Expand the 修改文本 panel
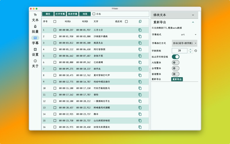This screenshot has height=144, width=230. [175, 15]
